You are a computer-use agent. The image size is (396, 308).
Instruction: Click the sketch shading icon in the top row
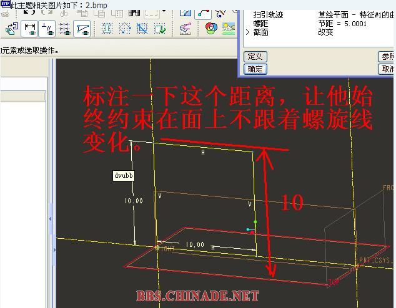(186, 13)
